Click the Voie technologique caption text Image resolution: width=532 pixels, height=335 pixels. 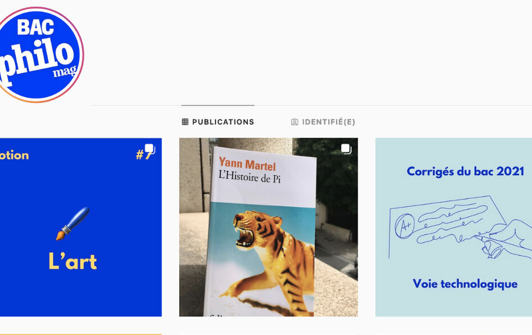[465, 284]
